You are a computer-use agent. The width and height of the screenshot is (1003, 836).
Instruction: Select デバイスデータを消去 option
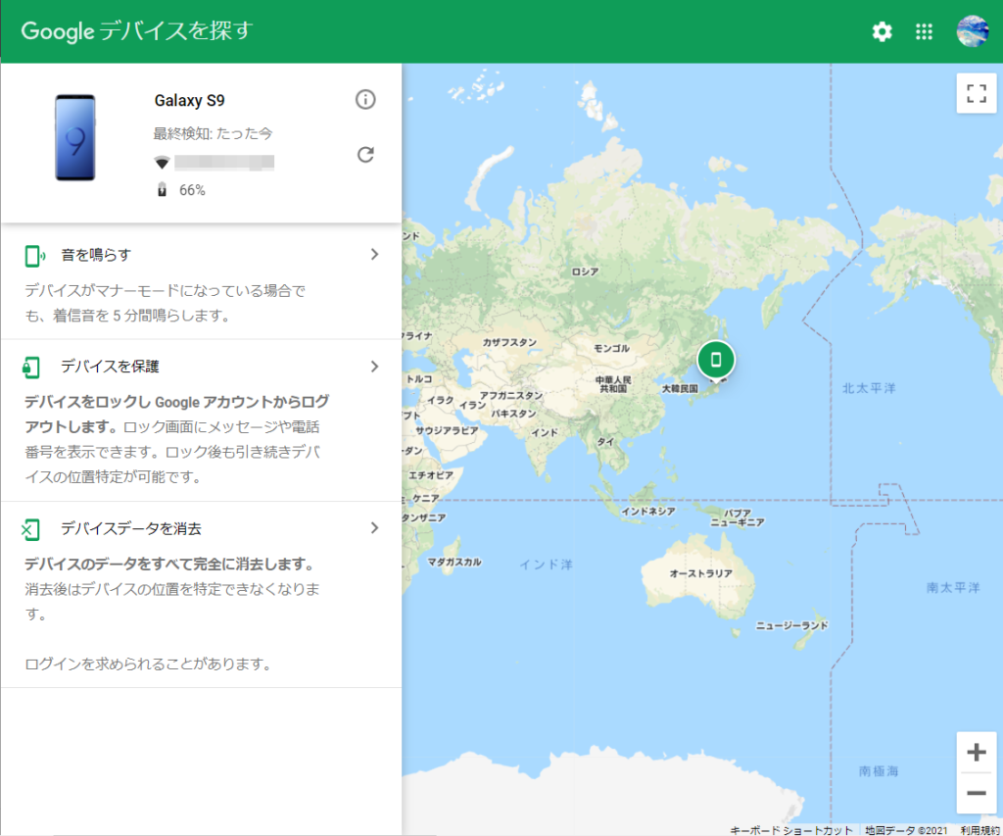pyautogui.click(x=201, y=595)
